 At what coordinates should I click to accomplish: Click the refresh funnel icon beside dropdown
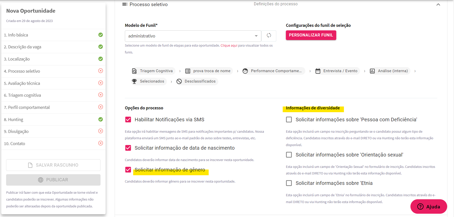coord(269,36)
